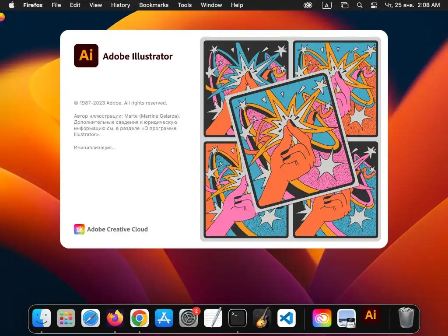Open Visual Studio Code from the Dock
This screenshot has width=448, height=336.
(287, 318)
